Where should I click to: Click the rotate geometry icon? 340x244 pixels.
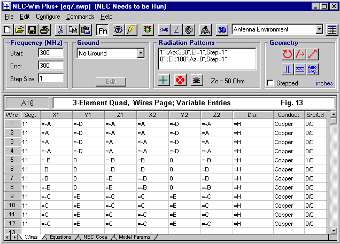[x=288, y=54]
